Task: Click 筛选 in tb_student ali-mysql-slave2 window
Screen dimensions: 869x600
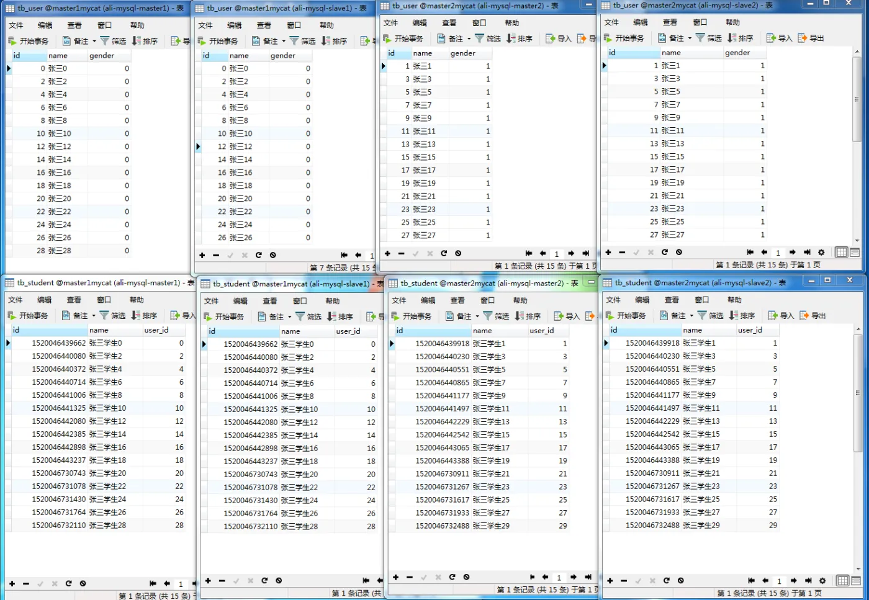Action: pos(709,315)
